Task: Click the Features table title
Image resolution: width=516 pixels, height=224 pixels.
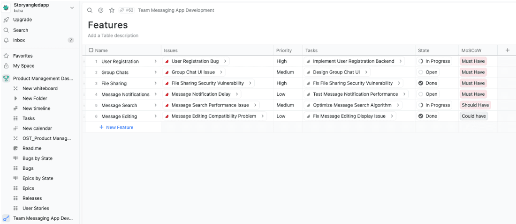Action: point(107,25)
